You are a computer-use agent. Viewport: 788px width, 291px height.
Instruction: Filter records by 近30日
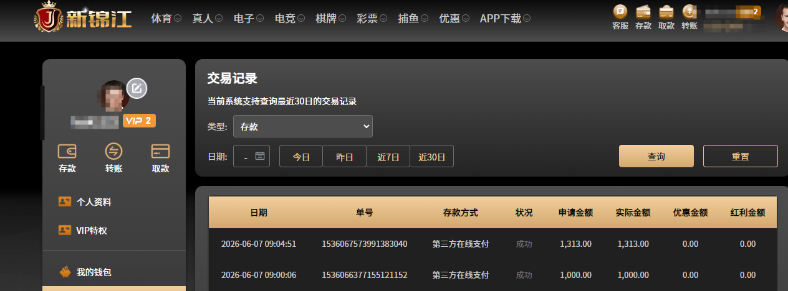coord(432,156)
